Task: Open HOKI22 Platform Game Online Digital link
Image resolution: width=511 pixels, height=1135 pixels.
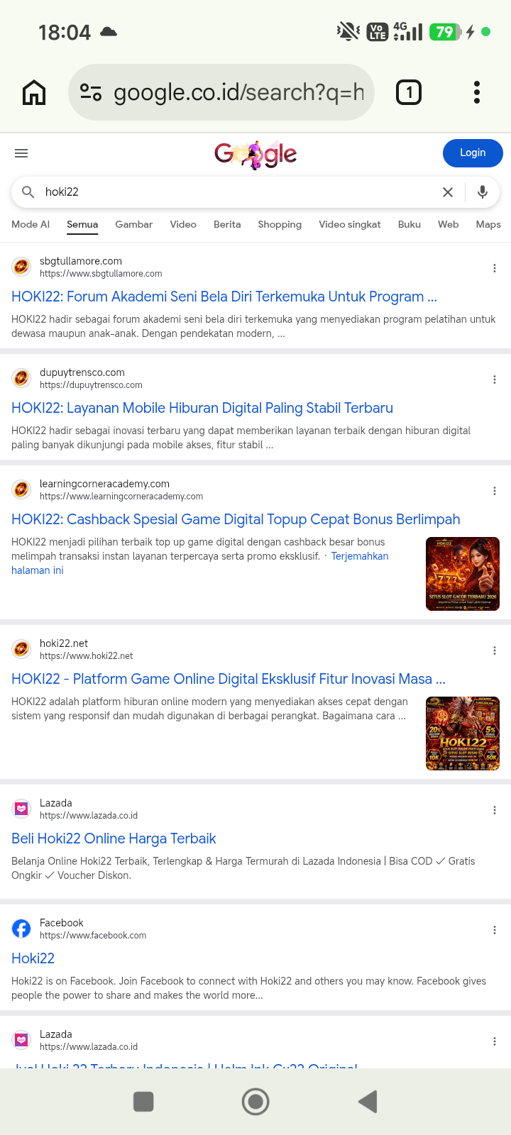Action: click(x=229, y=679)
